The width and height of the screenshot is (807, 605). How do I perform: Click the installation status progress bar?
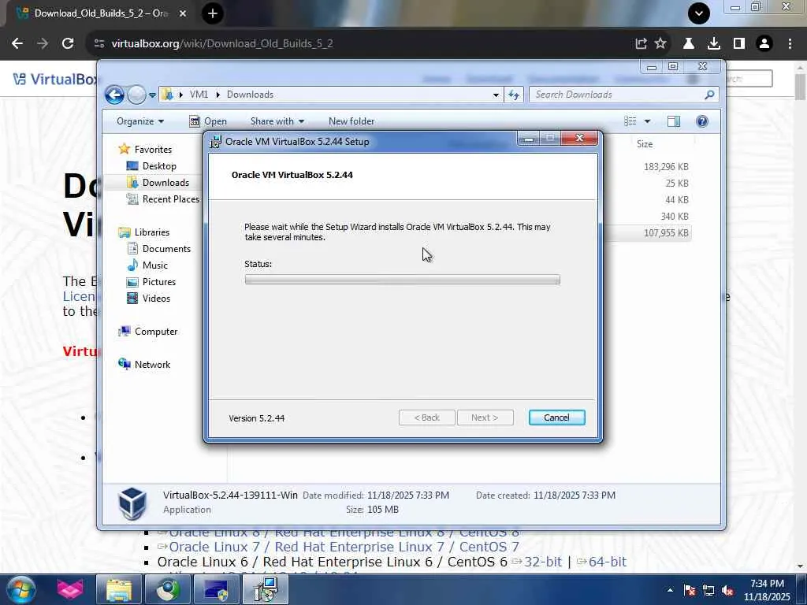click(x=403, y=280)
